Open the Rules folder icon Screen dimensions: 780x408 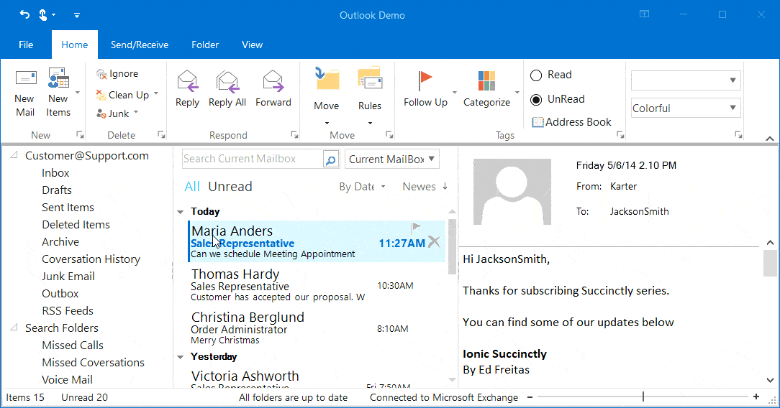tap(370, 78)
